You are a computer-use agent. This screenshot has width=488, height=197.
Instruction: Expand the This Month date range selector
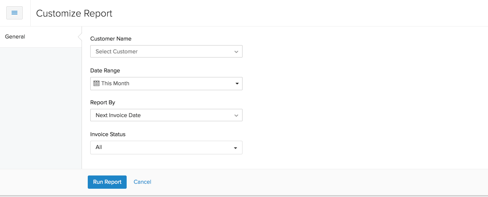[166, 84]
